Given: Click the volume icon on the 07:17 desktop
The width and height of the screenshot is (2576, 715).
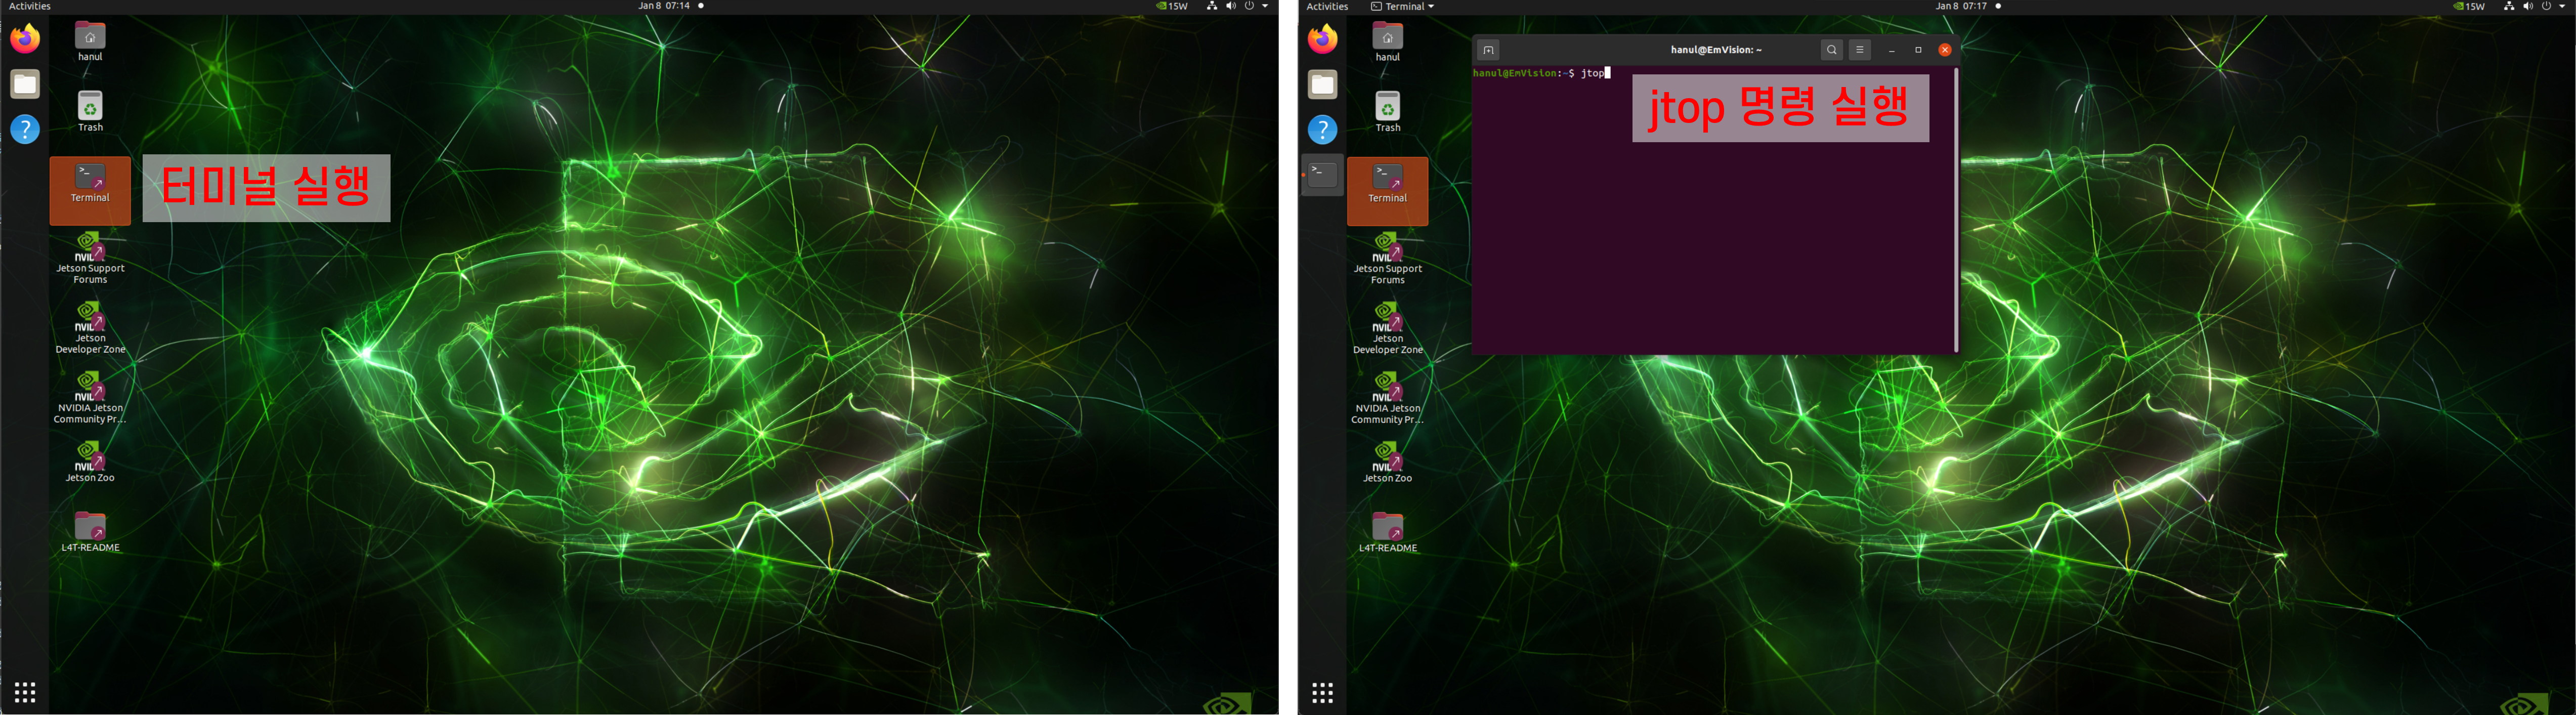Looking at the screenshot, I should [x=2528, y=6].
